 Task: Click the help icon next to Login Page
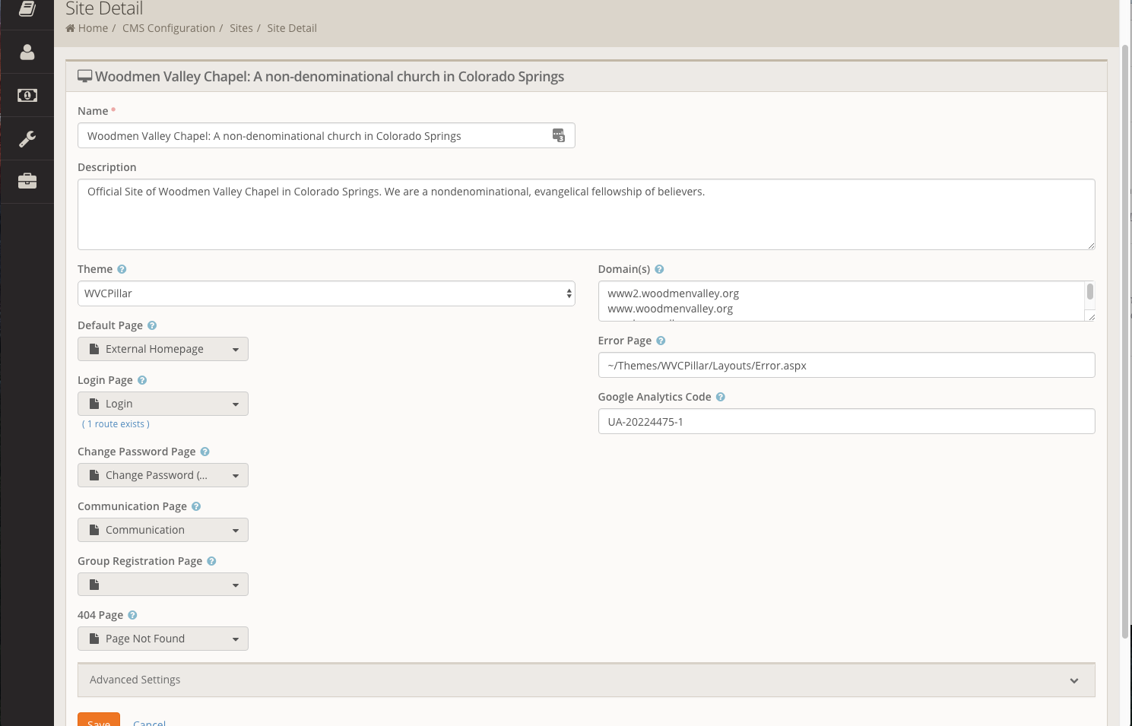(x=142, y=380)
